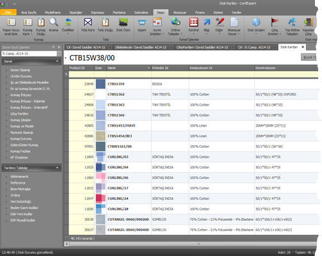Click the Kontrol table icon

[x=193, y=22]
